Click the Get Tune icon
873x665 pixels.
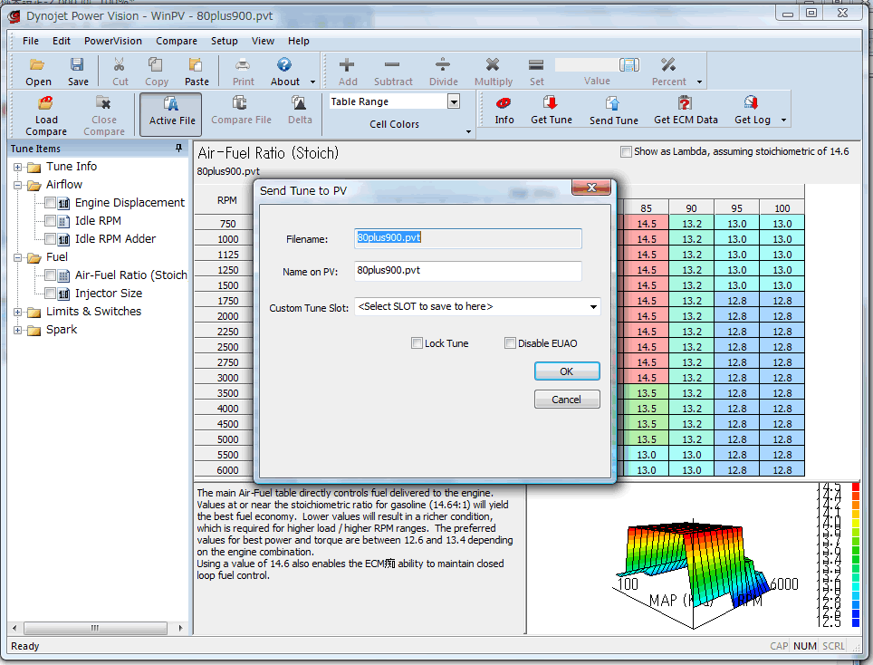(x=551, y=103)
